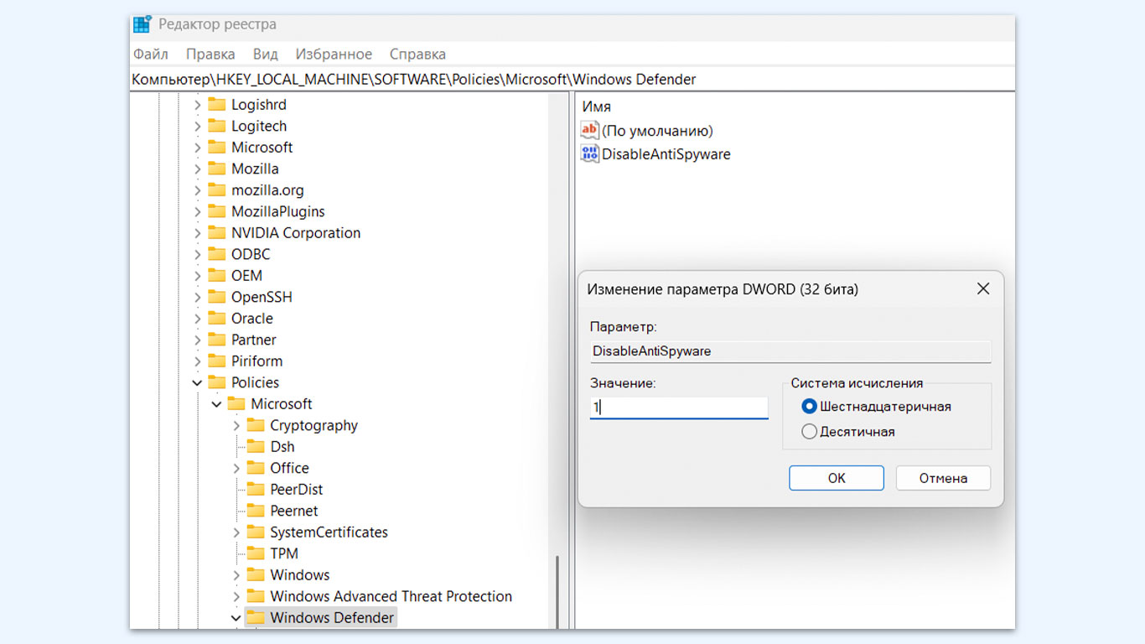Select the Windows key under Microsoft

[299, 575]
